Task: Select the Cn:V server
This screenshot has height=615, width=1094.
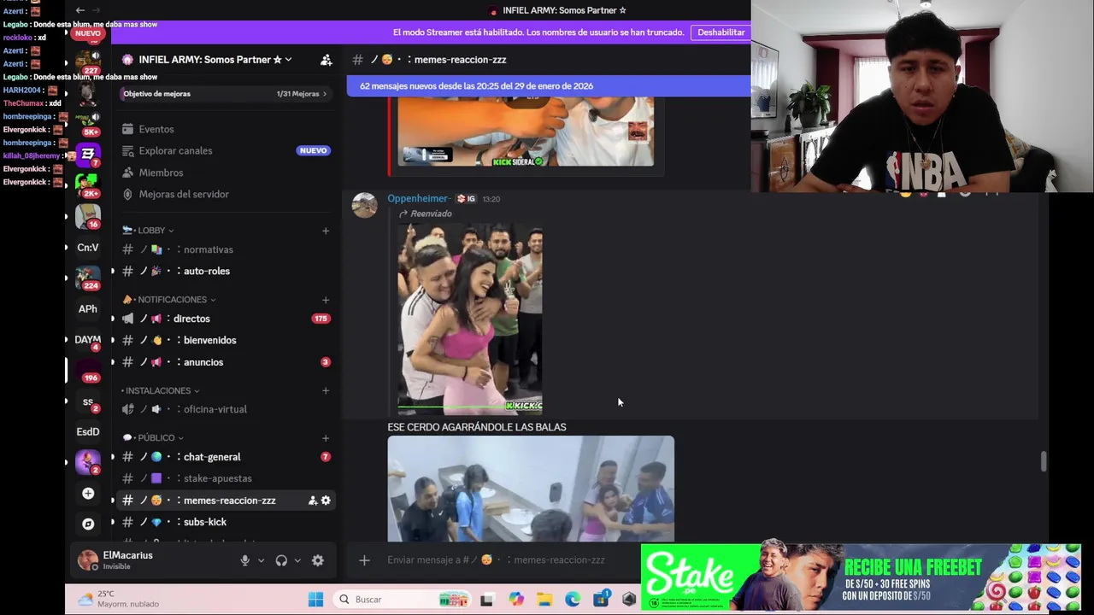Action: click(x=88, y=248)
